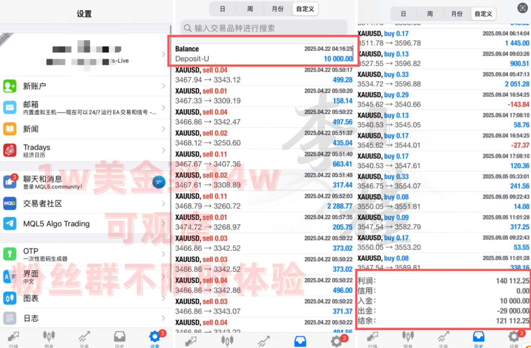Tap the 设置 settings tab in bottom bar
This screenshot has height=348, width=531.
(x=155, y=337)
